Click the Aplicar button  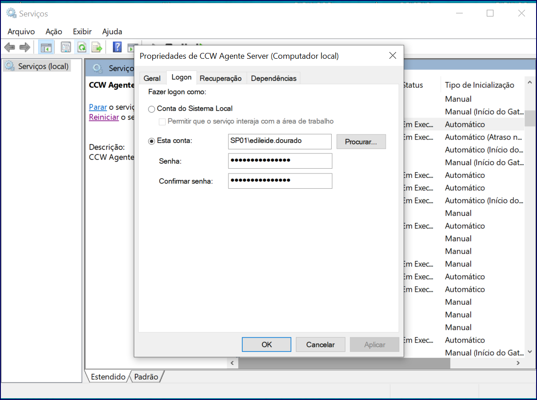coord(375,344)
